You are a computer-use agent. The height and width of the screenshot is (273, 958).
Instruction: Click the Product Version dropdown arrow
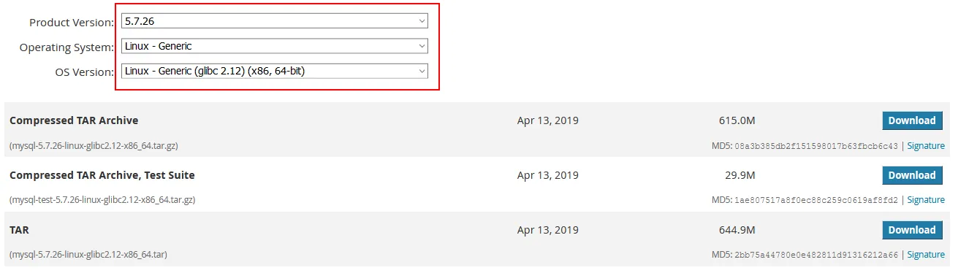422,22
